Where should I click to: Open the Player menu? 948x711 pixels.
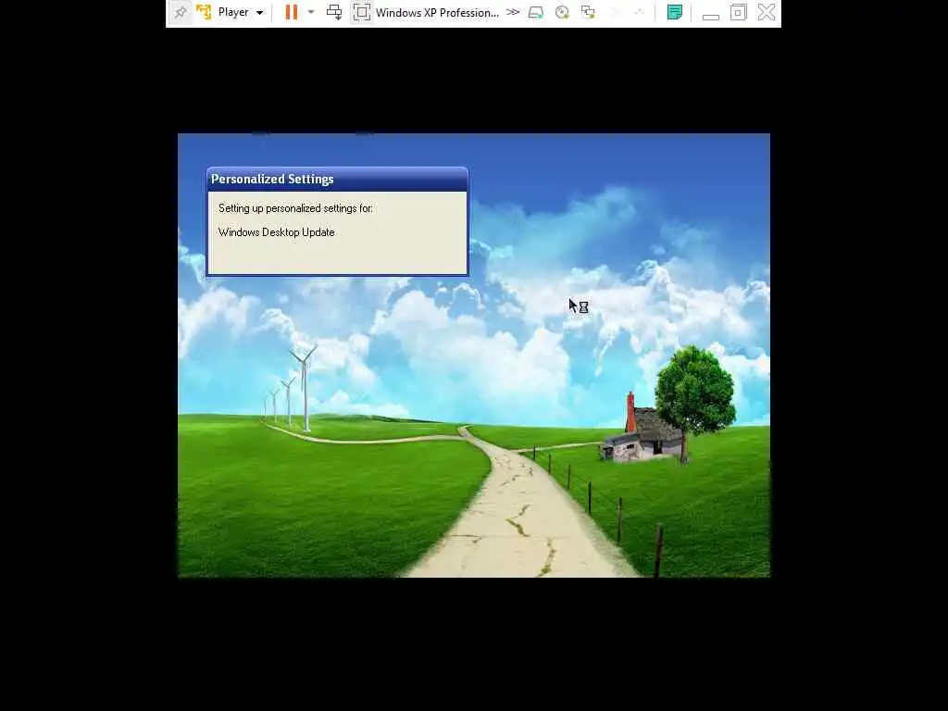tap(241, 12)
